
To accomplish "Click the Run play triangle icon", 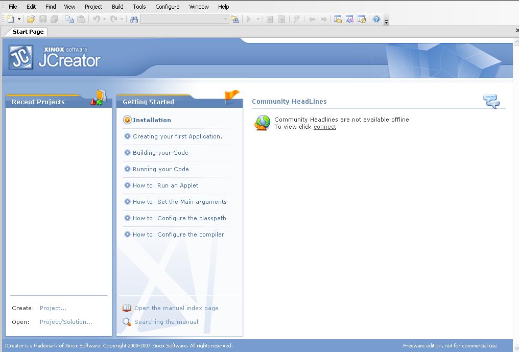I will pos(249,19).
